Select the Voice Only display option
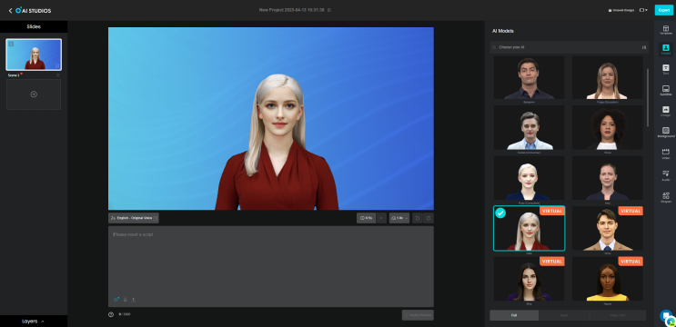676x327 pixels. 618,315
